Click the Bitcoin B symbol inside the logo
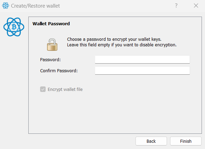205x149 pixels. pos(14,27)
